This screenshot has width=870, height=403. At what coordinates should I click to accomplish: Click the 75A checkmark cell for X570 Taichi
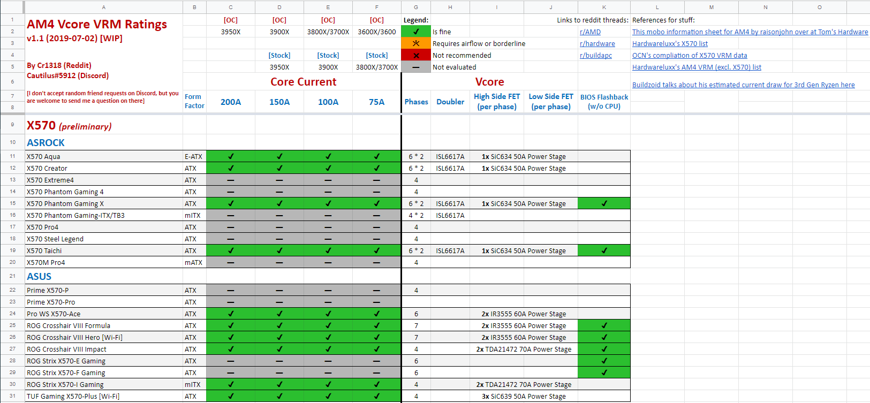point(376,250)
